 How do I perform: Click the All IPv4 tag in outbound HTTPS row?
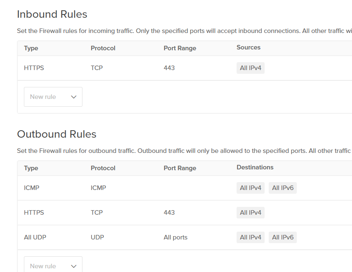pos(251,213)
